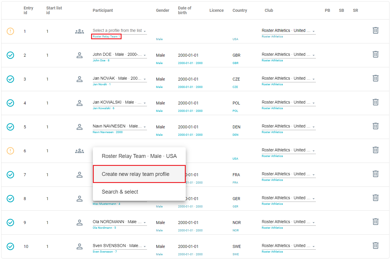The width and height of the screenshot is (391, 260).
Task: Click checkmark status icon for Sven SVENSSON
Action: 10,246
